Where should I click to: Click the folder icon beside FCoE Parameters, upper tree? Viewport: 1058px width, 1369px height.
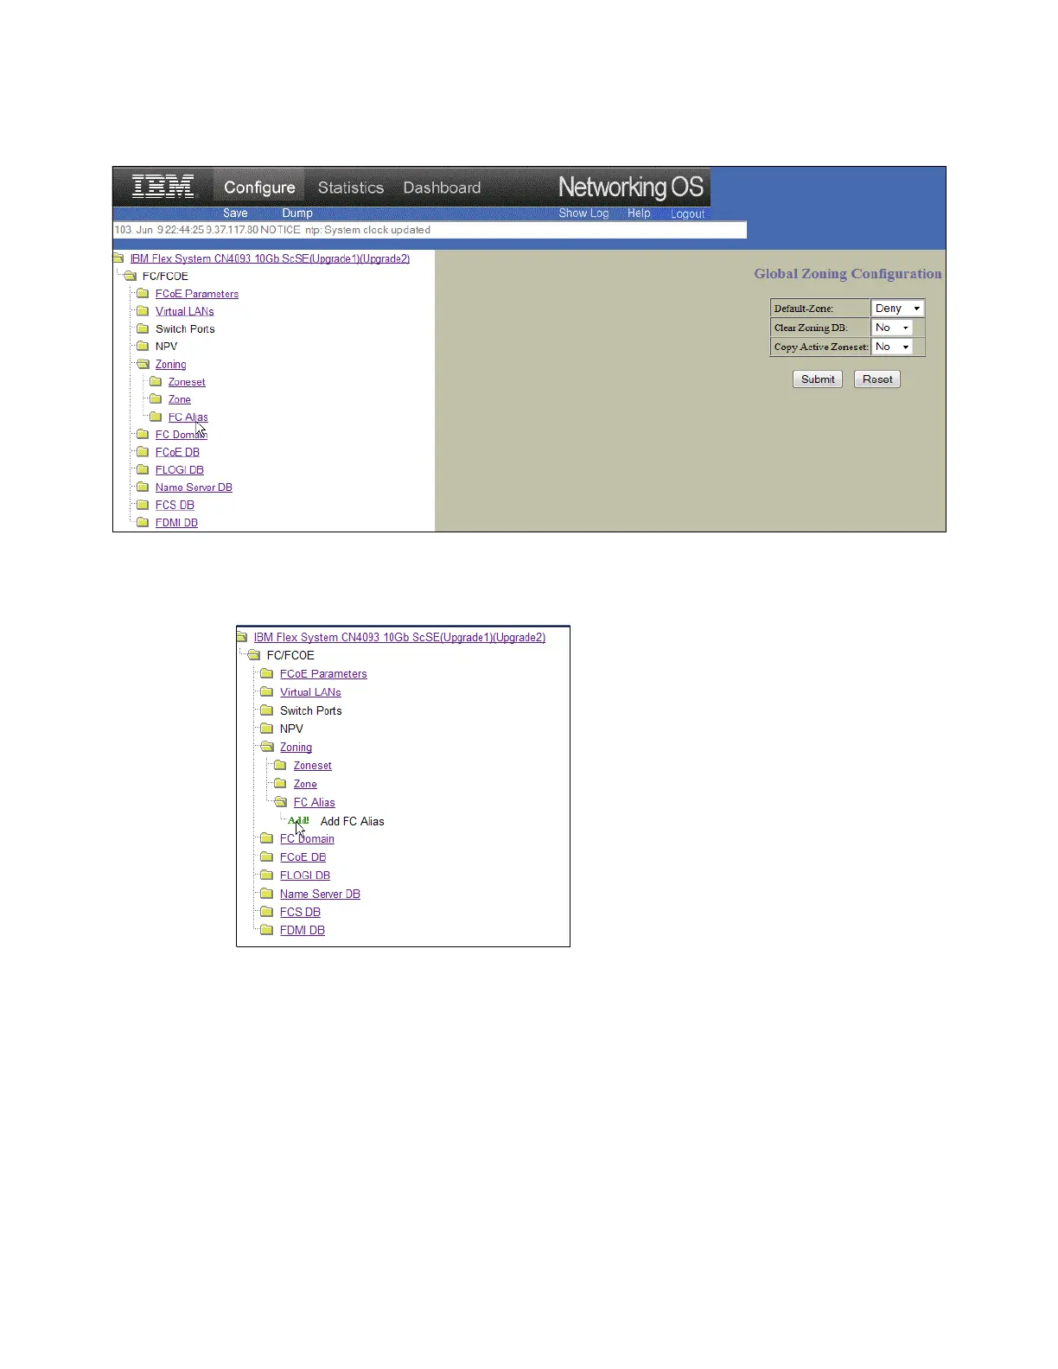tap(143, 293)
